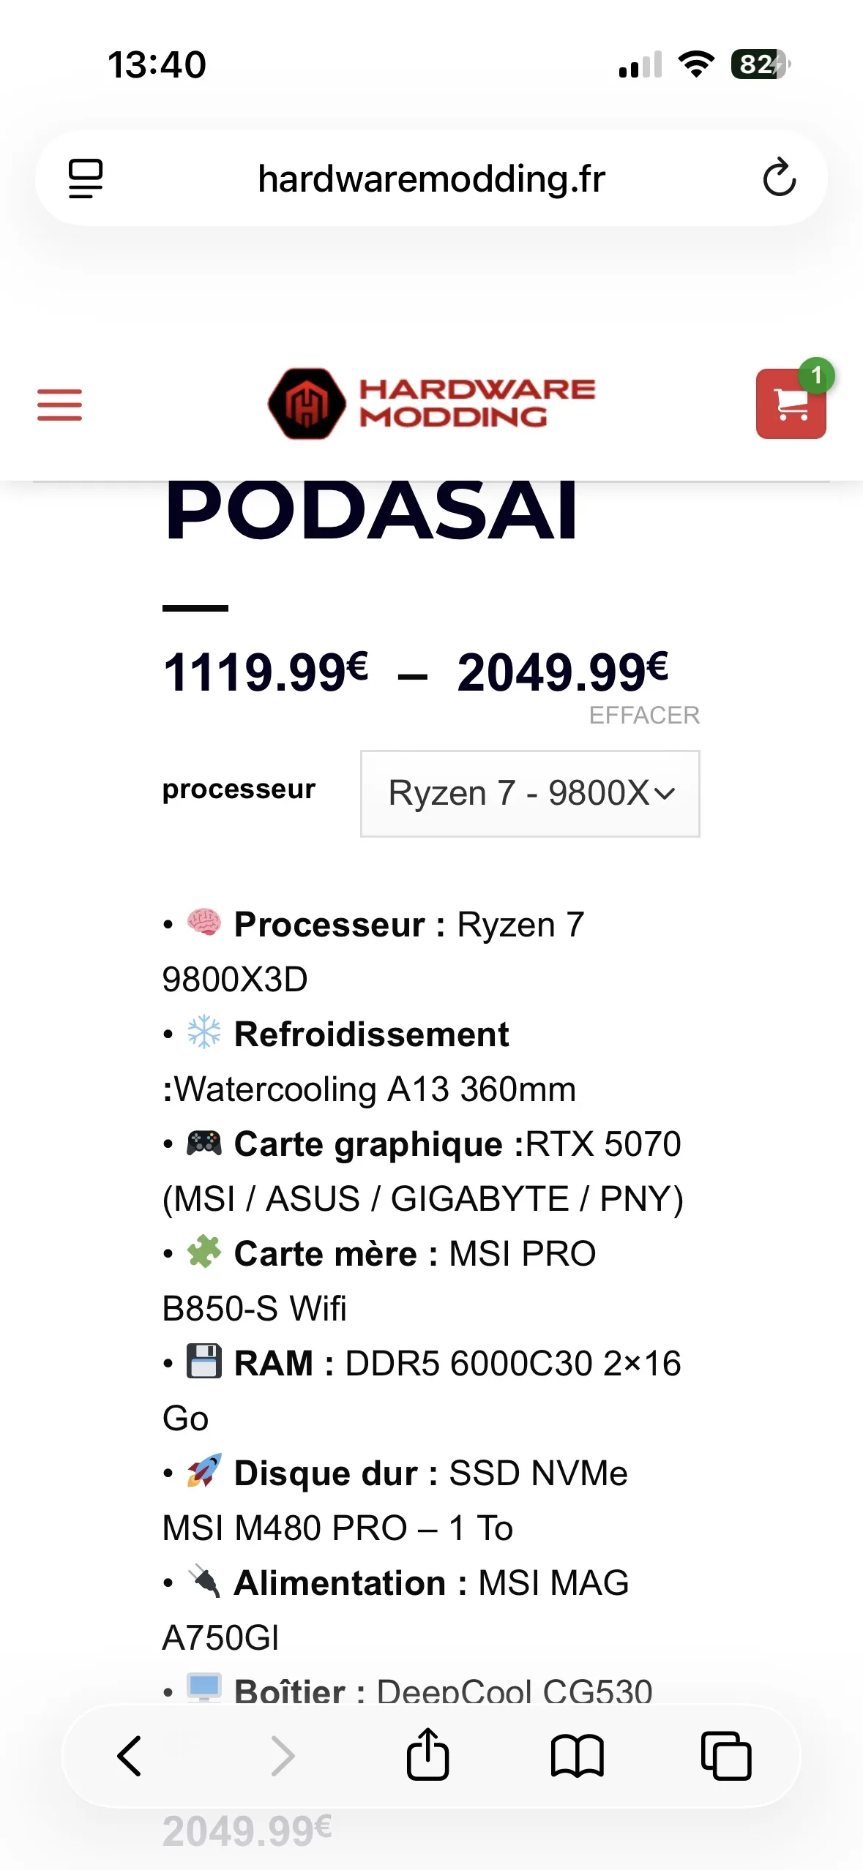Tap the green cart count badge

pos(816,376)
